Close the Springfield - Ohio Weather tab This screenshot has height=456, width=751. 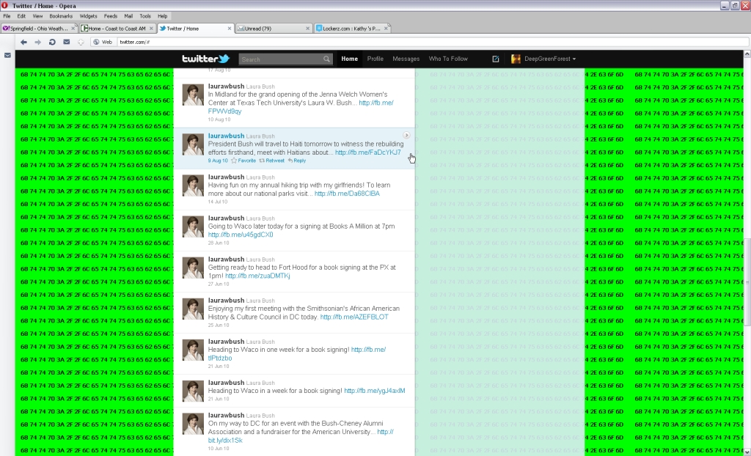73,29
